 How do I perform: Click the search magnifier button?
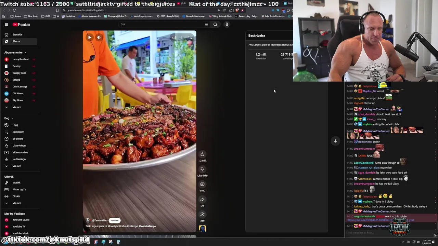pyautogui.click(x=215, y=25)
